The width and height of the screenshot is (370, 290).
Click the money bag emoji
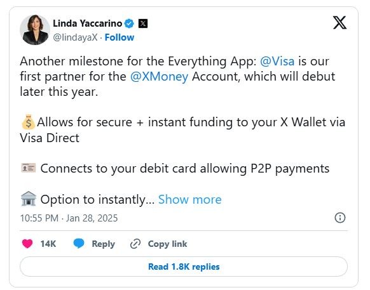[x=28, y=122]
